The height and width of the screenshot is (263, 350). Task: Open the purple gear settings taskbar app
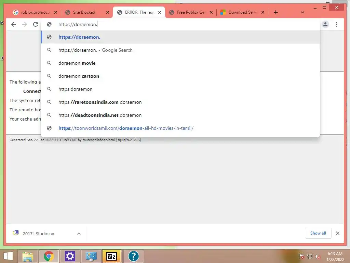(x=70, y=256)
